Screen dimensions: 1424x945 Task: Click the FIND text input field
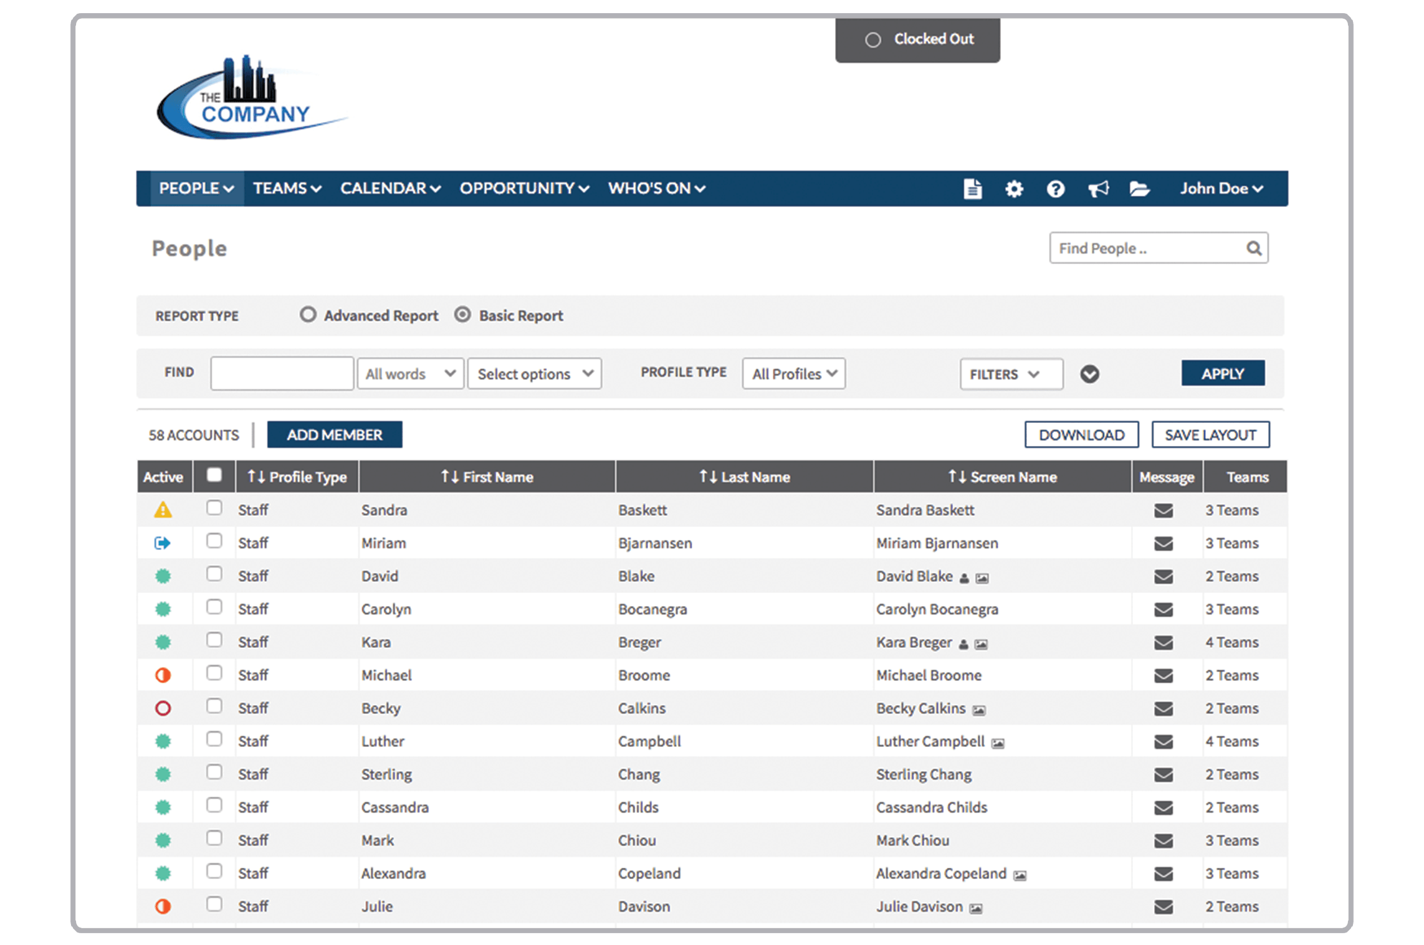point(282,374)
